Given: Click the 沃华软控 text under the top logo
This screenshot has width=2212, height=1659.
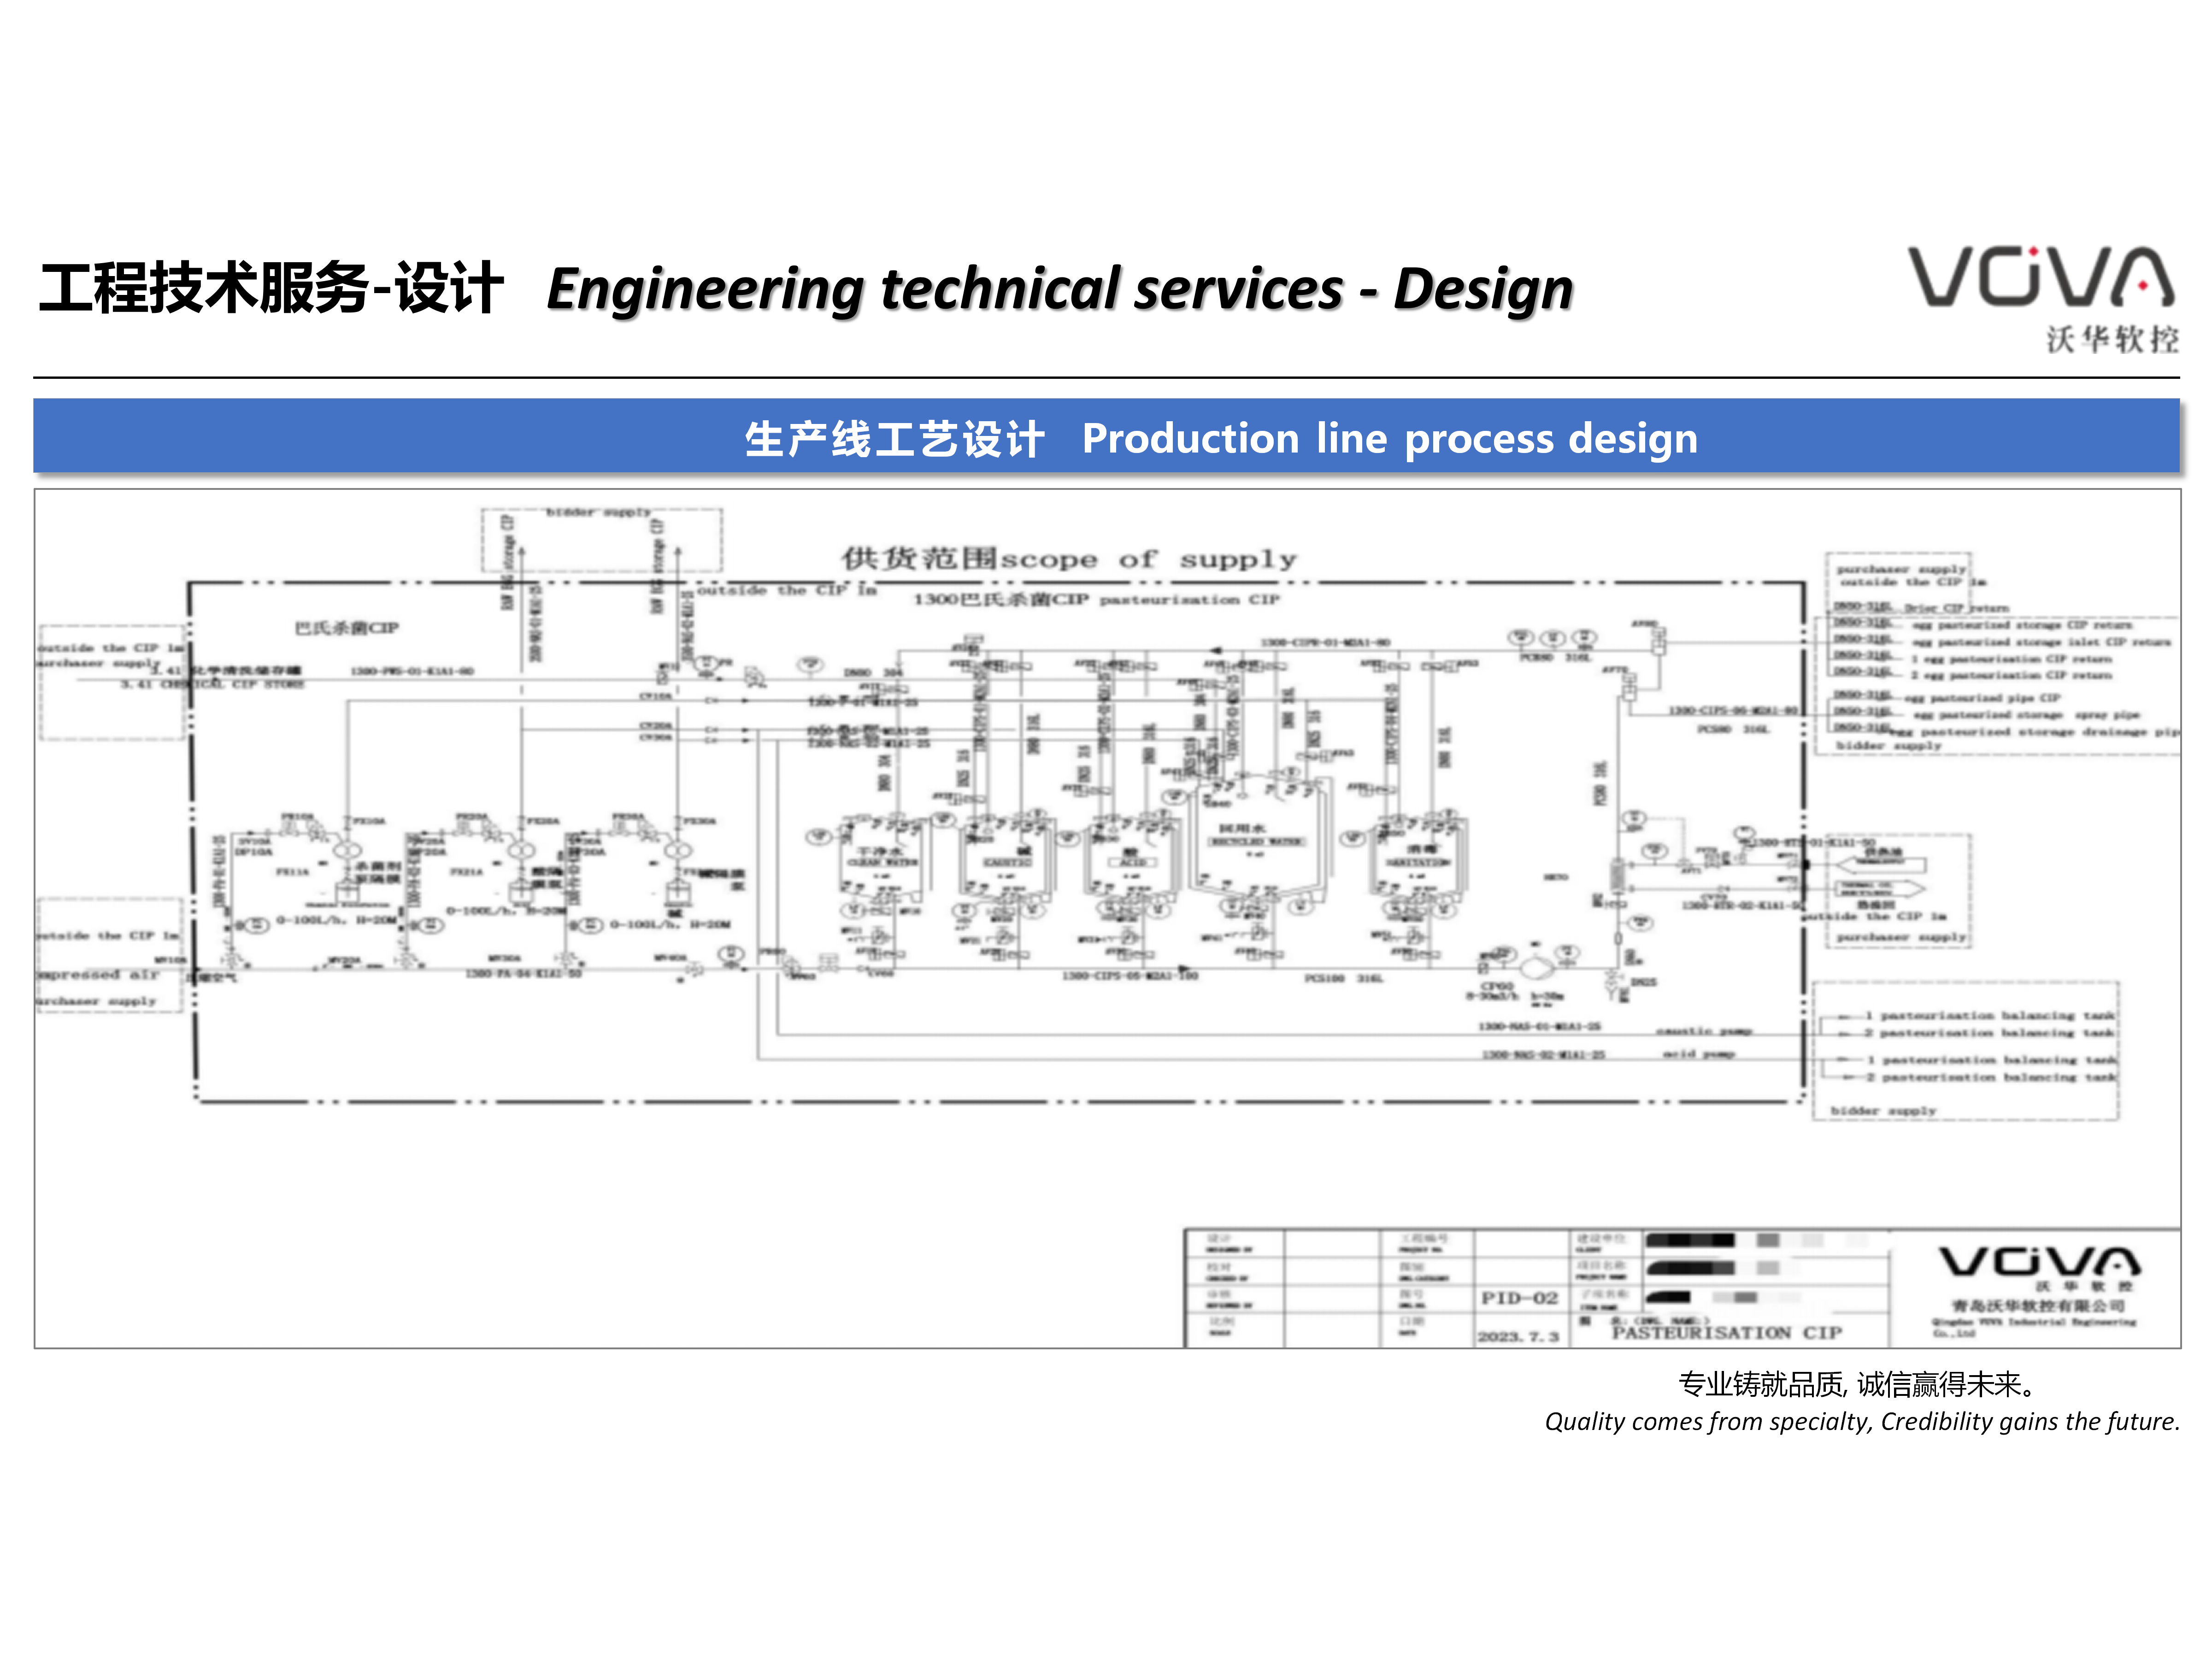Looking at the screenshot, I should click(x=2113, y=339).
